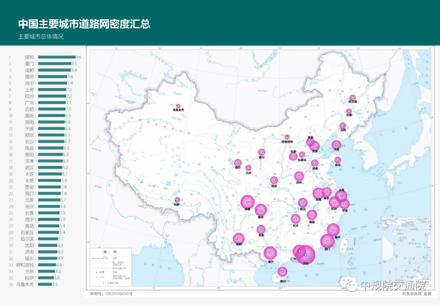Click the 北京 label in the ranking list

(x=29, y=200)
